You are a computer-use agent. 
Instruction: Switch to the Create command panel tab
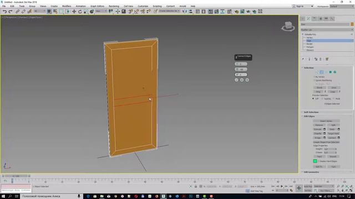(x=302, y=18)
